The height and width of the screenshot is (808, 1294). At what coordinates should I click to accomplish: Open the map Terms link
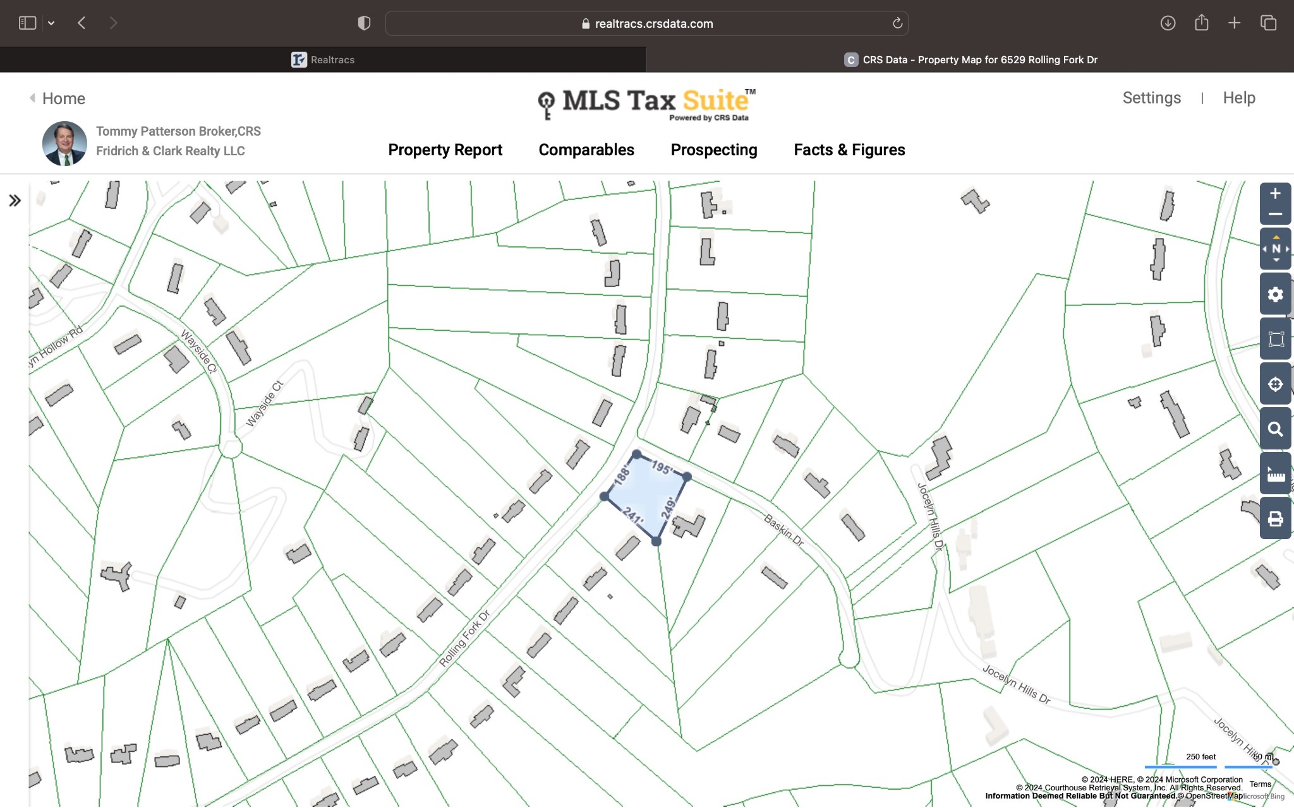1260,784
